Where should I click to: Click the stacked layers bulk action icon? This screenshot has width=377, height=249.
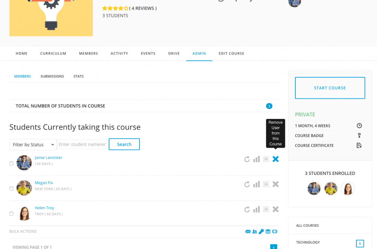click(x=268, y=232)
